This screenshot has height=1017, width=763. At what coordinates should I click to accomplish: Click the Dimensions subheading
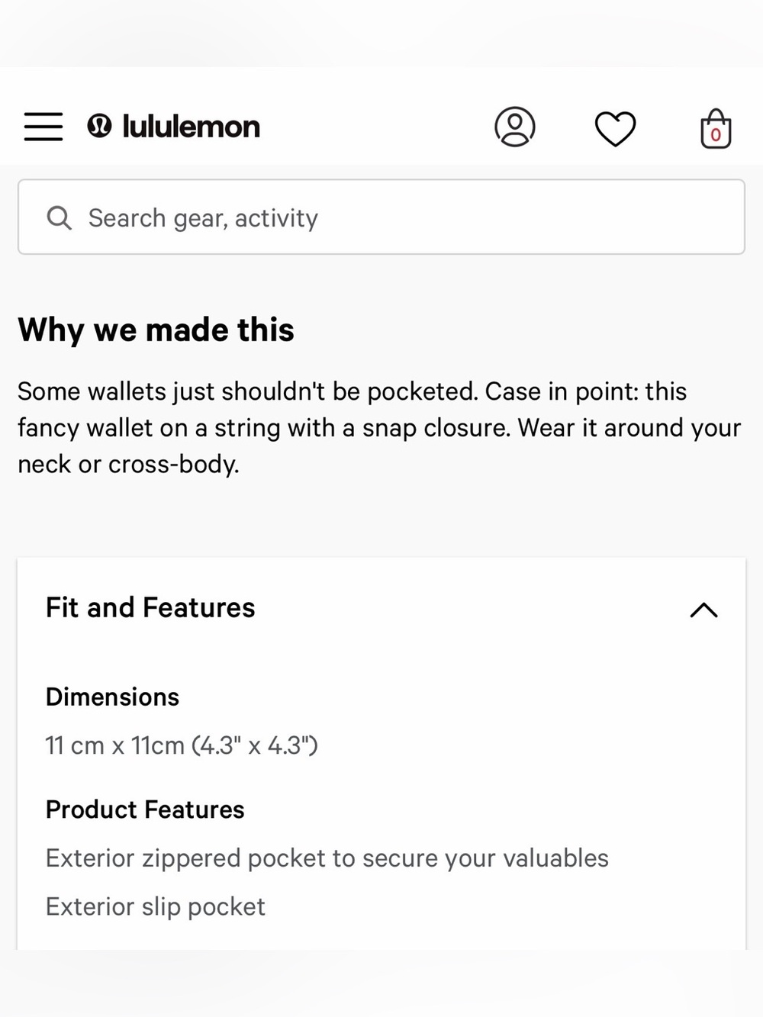pos(112,697)
